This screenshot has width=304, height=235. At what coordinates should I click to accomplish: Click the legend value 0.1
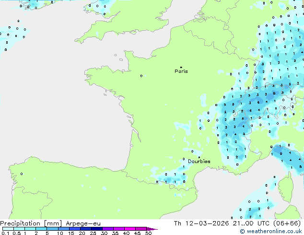click(x=5, y=233)
